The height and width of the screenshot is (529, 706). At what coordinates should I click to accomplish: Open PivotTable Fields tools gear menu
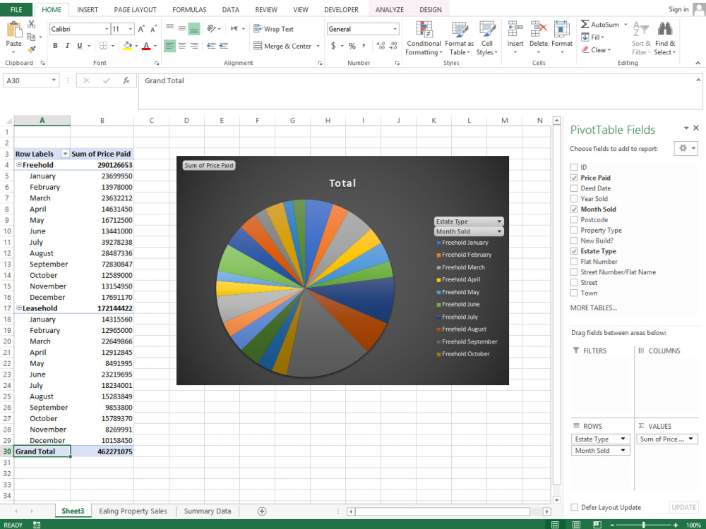pyautogui.click(x=686, y=148)
